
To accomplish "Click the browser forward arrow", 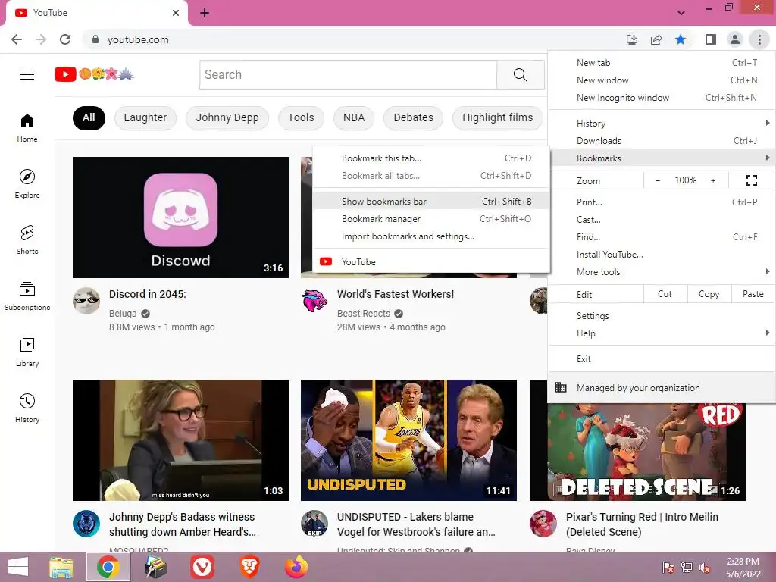I will point(41,39).
